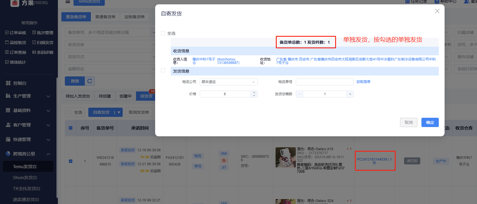Check the 全选 checkbox in dialog
Image resolution: width=477 pixels, height=204 pixels.
click(x=163, y=33)
